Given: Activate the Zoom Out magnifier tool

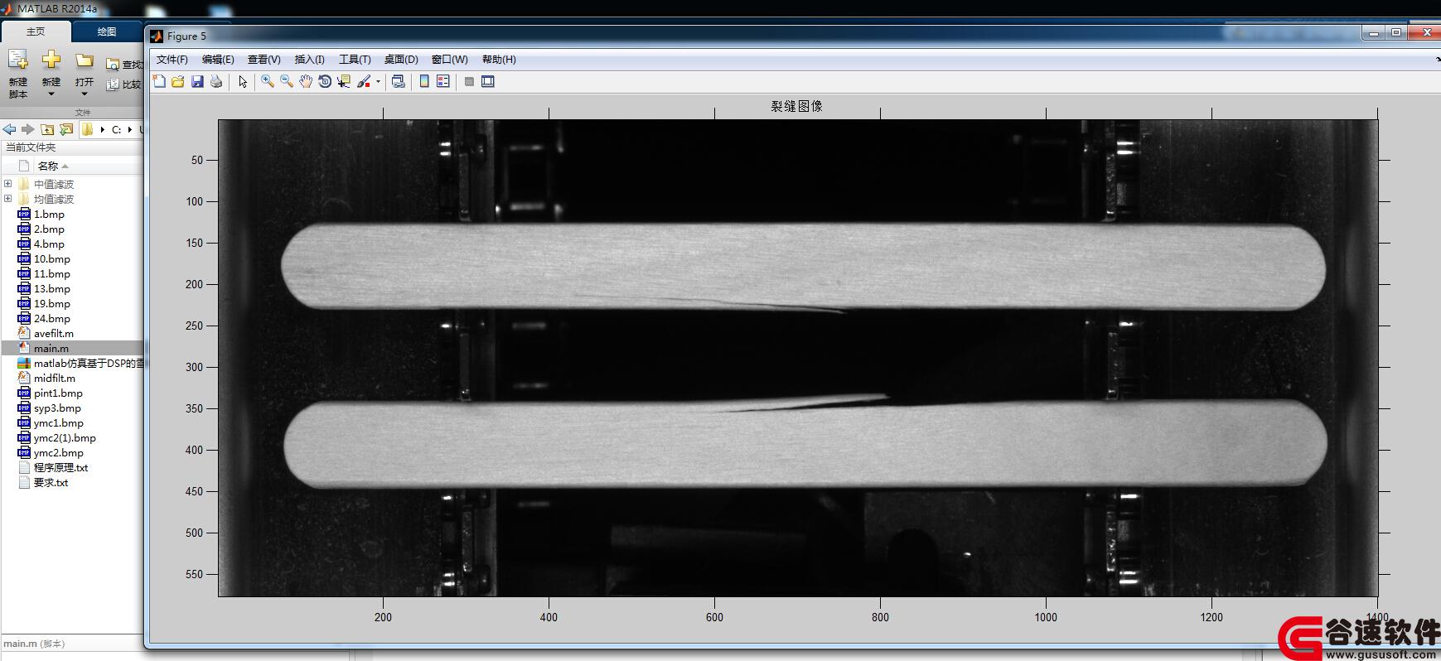Looking at the screenshot, I should click(287, 81).
